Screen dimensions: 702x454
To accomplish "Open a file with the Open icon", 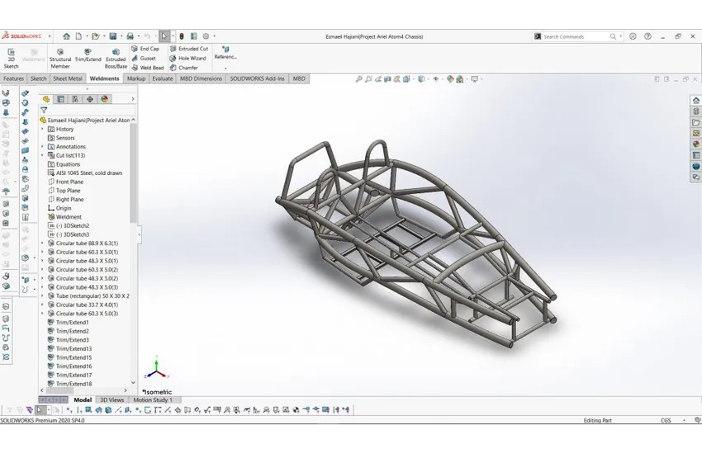I will tap(95, 36).
